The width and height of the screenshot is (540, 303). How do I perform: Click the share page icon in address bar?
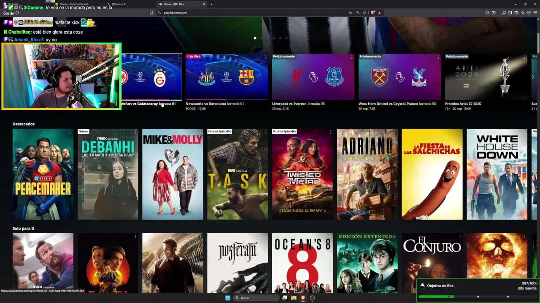coord(365,13)
